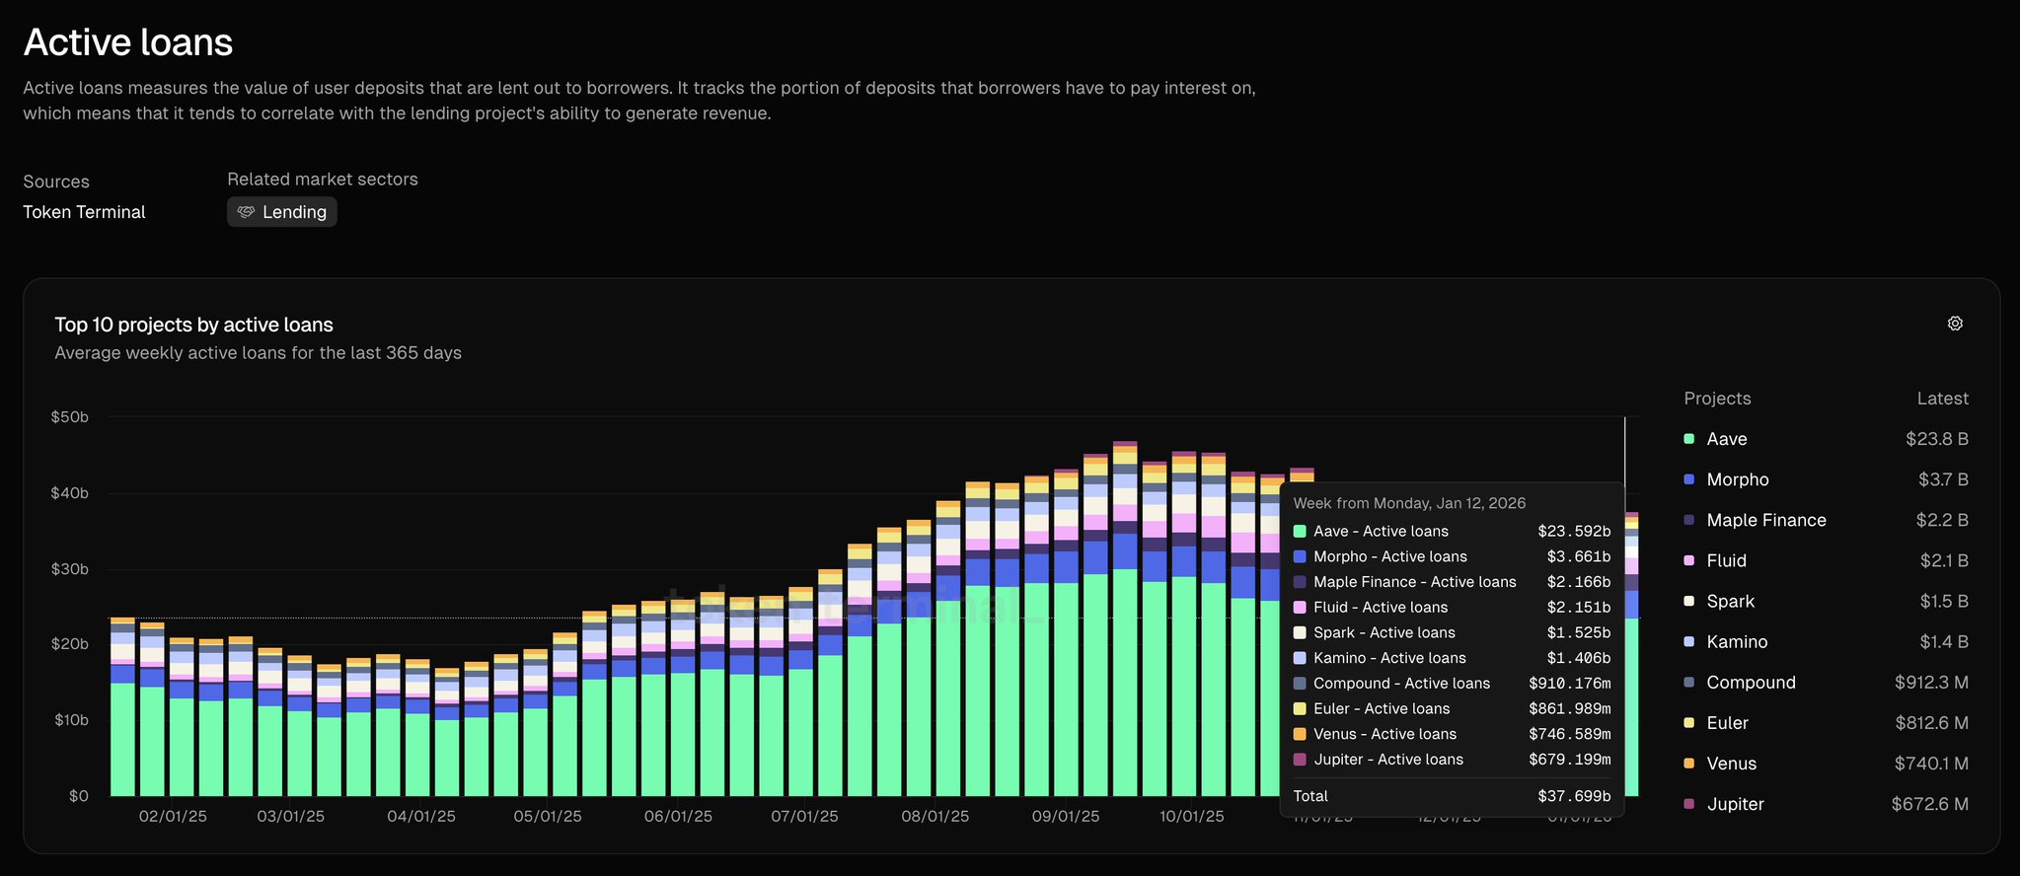This screenshot has height=876, width=2020.
Task: Click Fluid pink legend square
Action: pos(1688,560)
